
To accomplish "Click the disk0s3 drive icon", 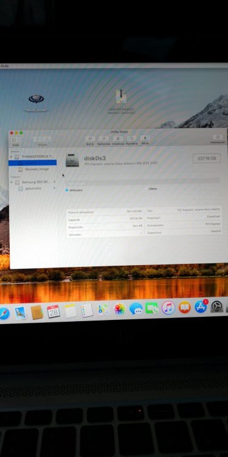I will point(72,160).
